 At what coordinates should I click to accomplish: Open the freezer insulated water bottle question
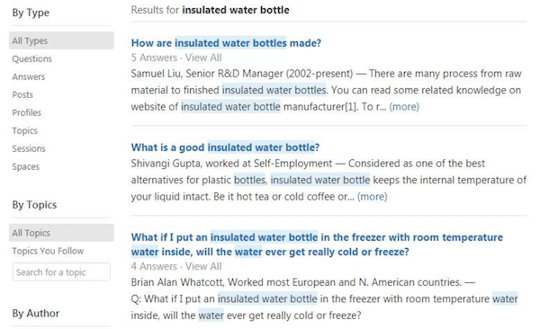(317, 245)
